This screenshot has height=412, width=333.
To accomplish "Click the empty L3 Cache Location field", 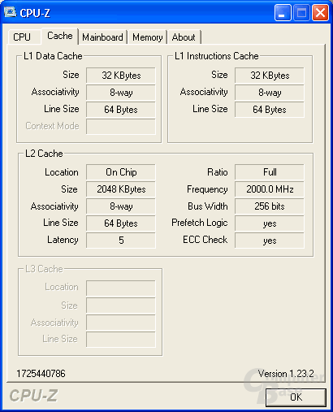I will point(121,288).
